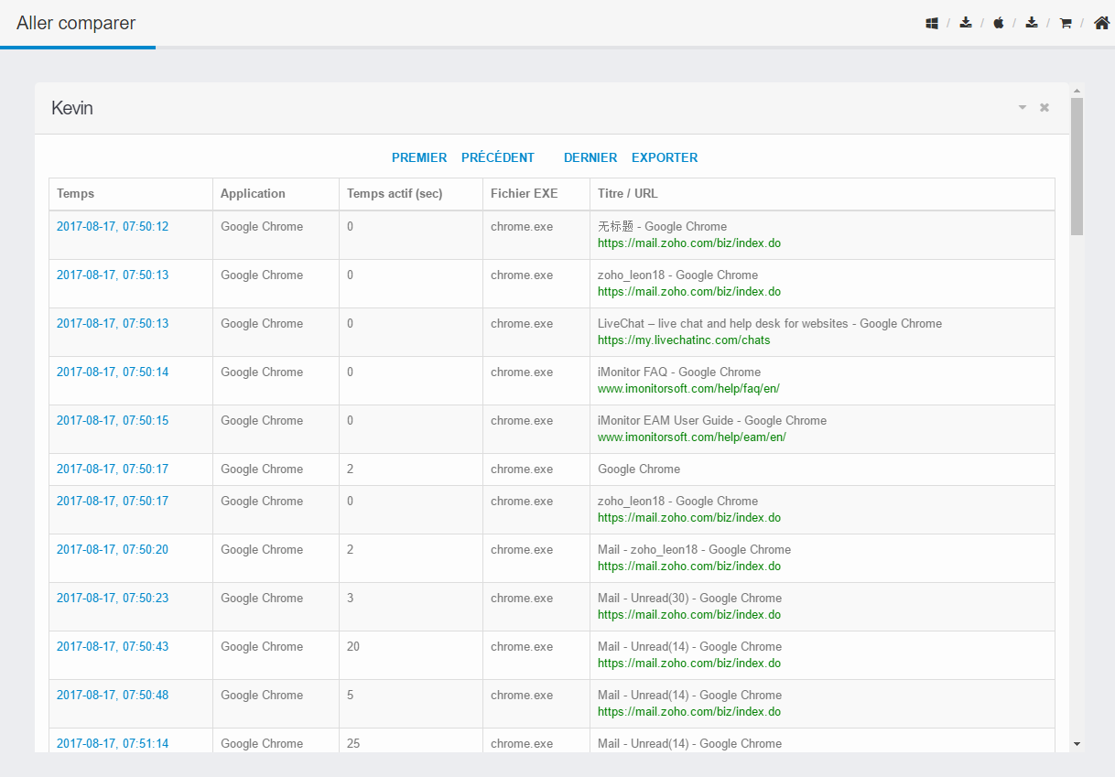The width and height of the screenshot is (1115, 777).
Task: Click the download icon next to Apple logo
Action: [x=1032, y=24]
